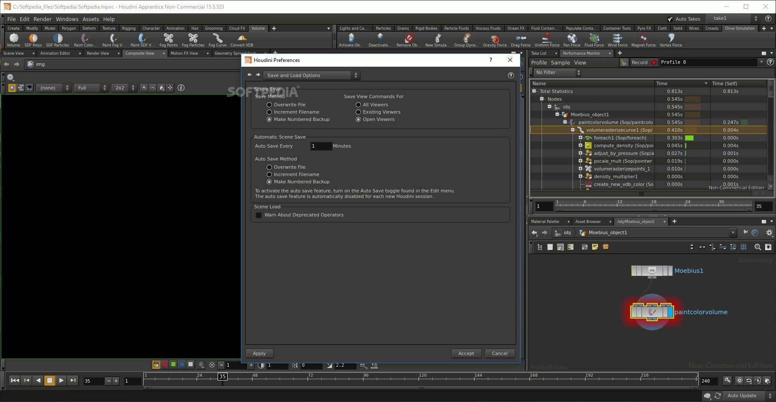
Task: Open the Windows menu
Action: pyautogui.click(x=67, y=19)
